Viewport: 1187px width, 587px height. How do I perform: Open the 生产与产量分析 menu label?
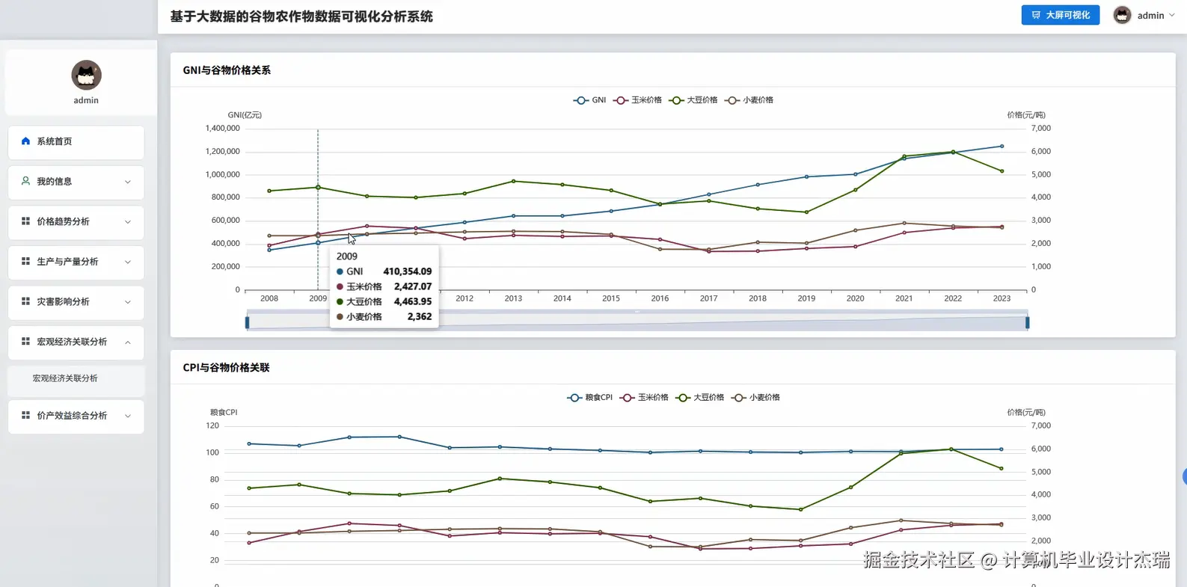(x=67, y=262)
